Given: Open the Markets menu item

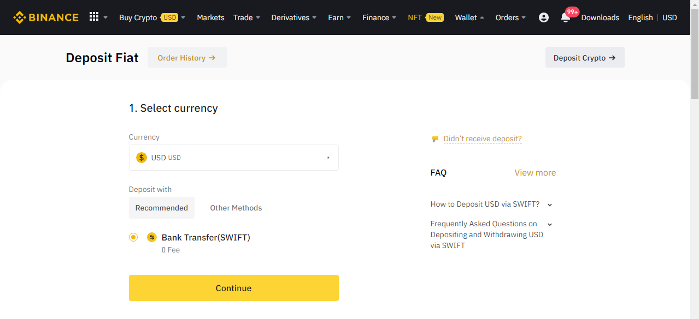Looking at the screenshot, I should (x=210, y=17).
